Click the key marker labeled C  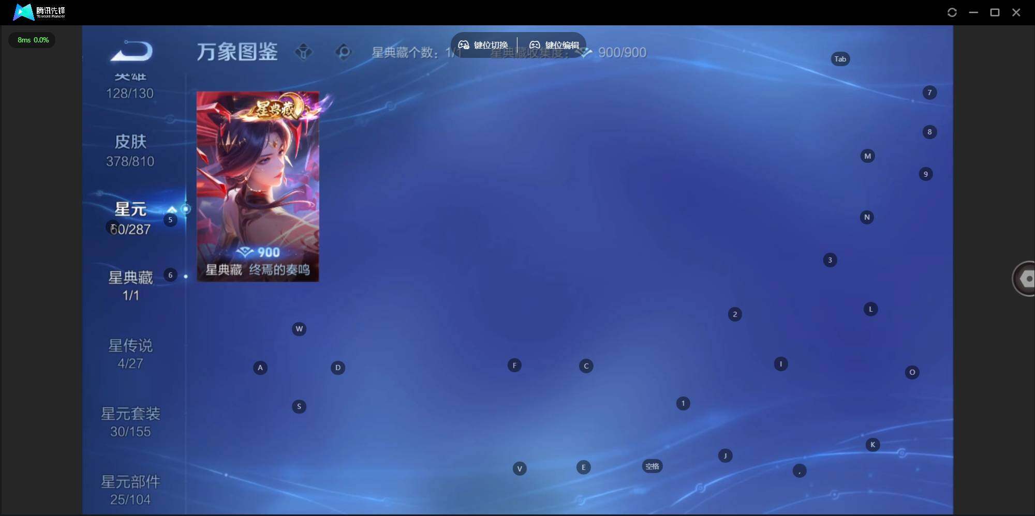pyautogui.click(x=586, y=366)
